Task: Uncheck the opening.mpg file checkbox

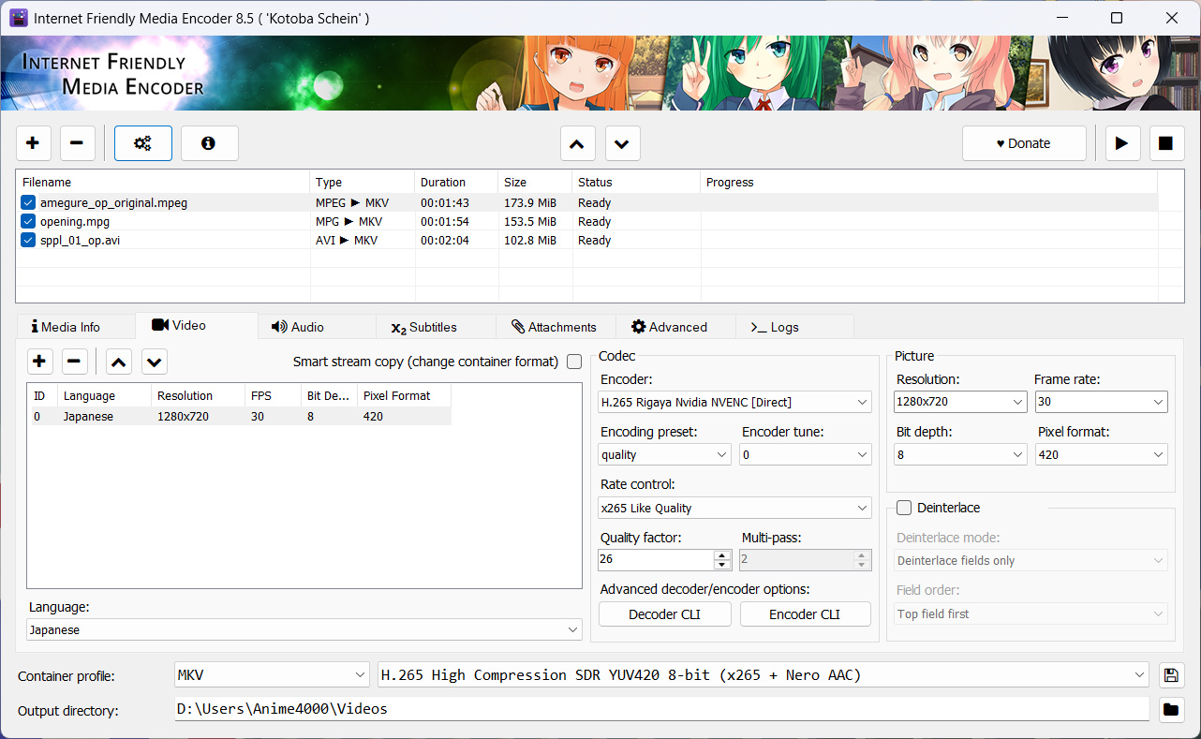Action: click(x=28, y=222)
